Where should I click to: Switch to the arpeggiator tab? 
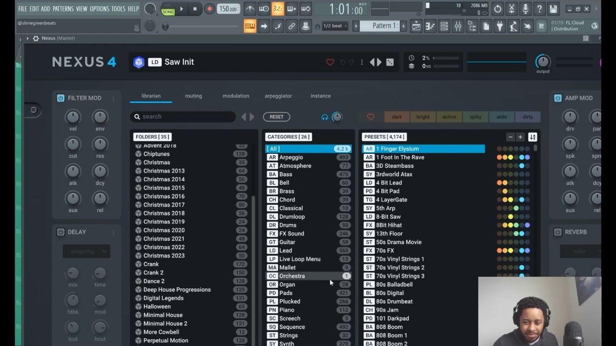(278, 96)
